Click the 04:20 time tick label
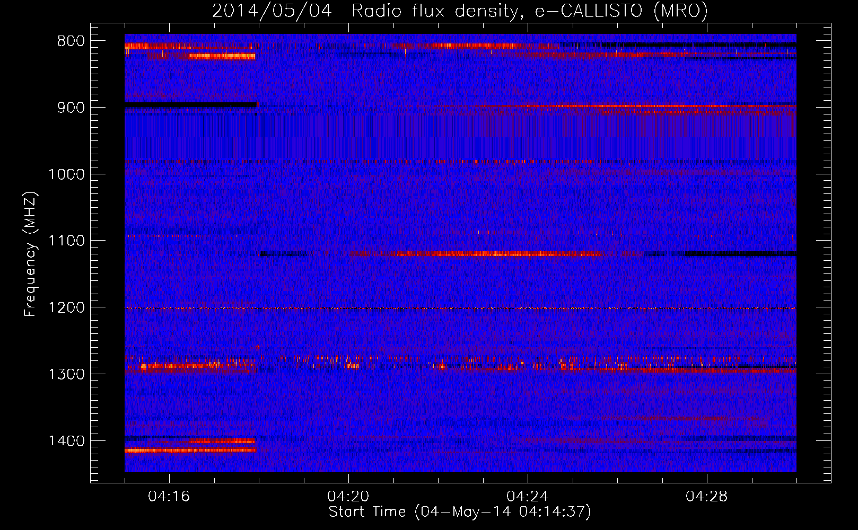The image size is (858, 530). pos(348,497)
